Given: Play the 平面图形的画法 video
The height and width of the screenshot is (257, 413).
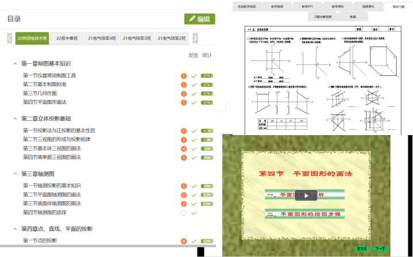Looking at the screenshot, I should 306,195.
